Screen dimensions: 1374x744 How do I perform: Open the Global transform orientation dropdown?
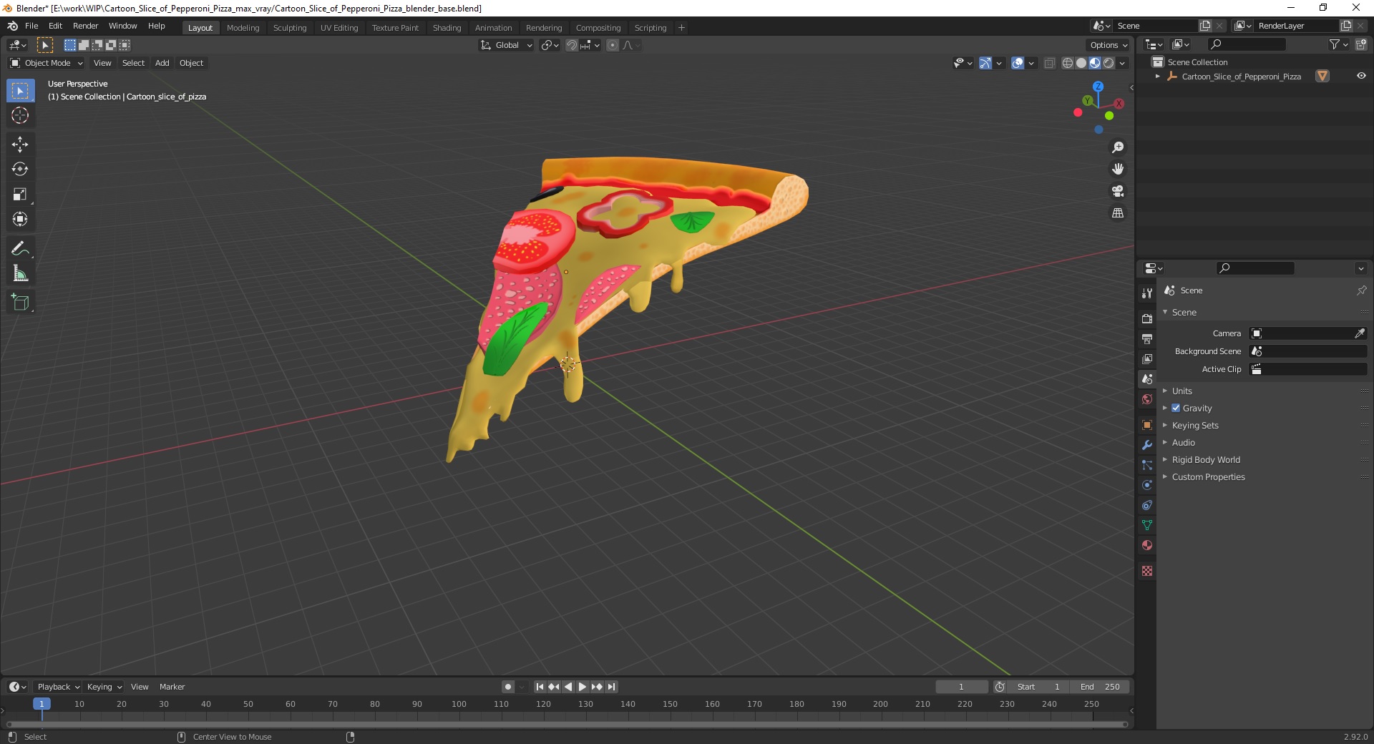(506, 45)
